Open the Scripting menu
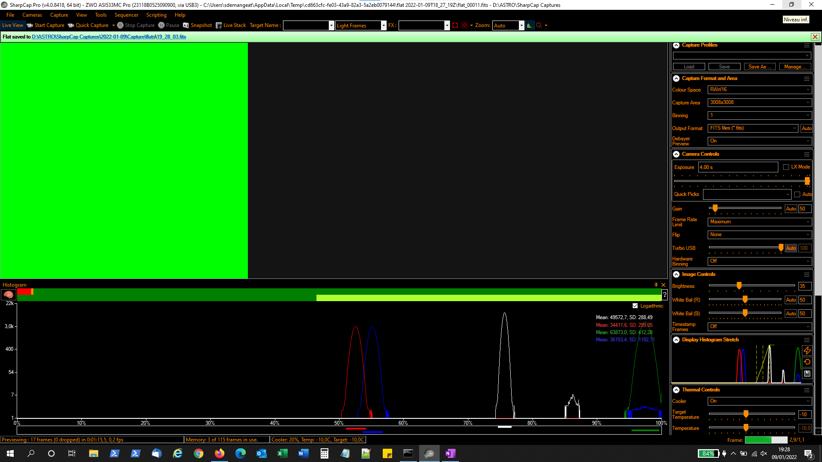 [156, 15]
